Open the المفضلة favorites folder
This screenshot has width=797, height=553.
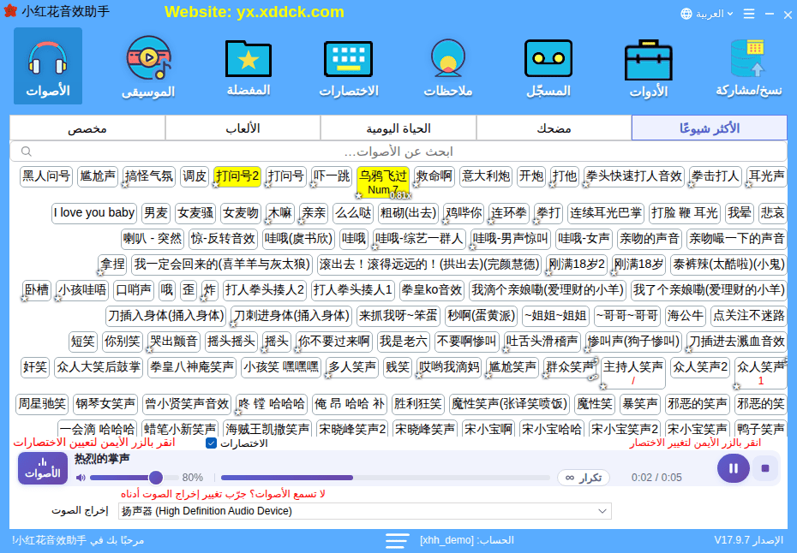[249, 66]
